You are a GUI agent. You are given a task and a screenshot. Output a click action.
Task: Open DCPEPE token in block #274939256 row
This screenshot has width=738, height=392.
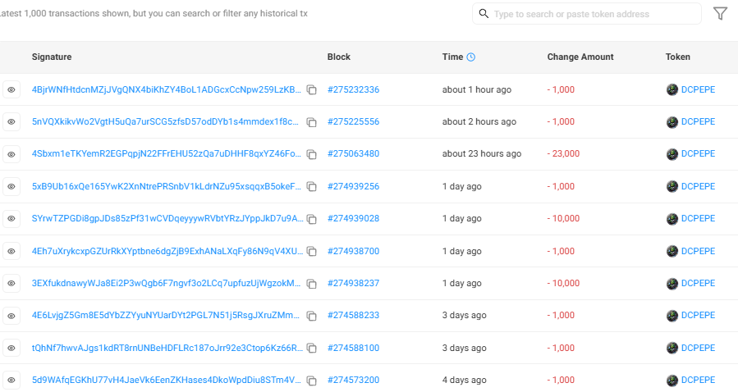[698, 186]
